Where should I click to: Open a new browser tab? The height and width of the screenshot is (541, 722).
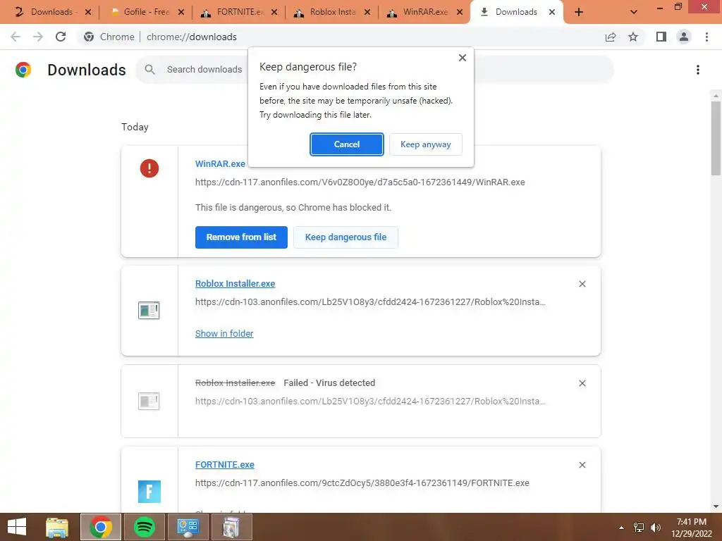pos(579,13)
